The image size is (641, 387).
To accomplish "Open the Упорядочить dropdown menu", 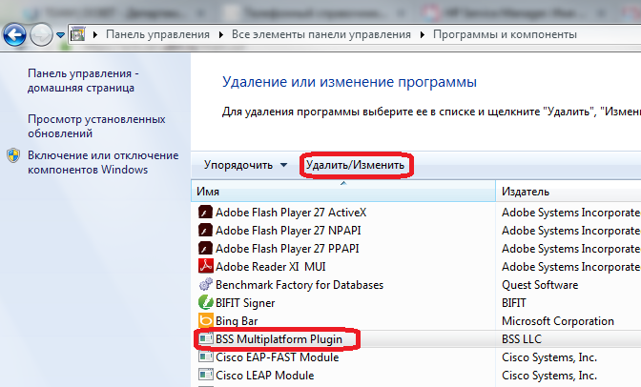I will click(x=245, y=165).
